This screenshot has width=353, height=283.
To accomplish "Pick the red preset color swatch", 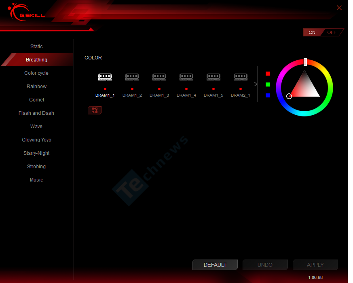I will tap(268, 74).
